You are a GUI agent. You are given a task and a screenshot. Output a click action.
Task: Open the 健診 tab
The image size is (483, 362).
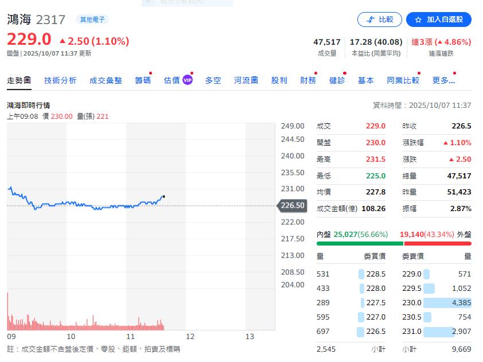pyautogui.click(x=337, y=80)
